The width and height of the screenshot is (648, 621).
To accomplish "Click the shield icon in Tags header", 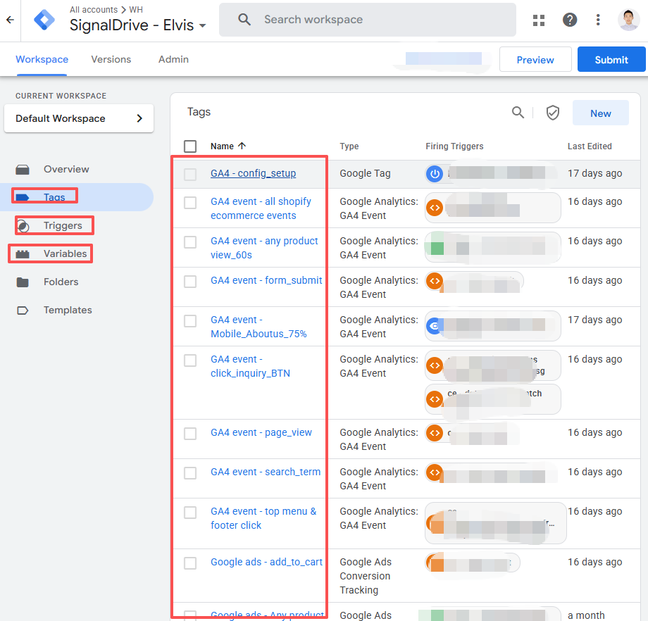I will click(x=553, y=113).
